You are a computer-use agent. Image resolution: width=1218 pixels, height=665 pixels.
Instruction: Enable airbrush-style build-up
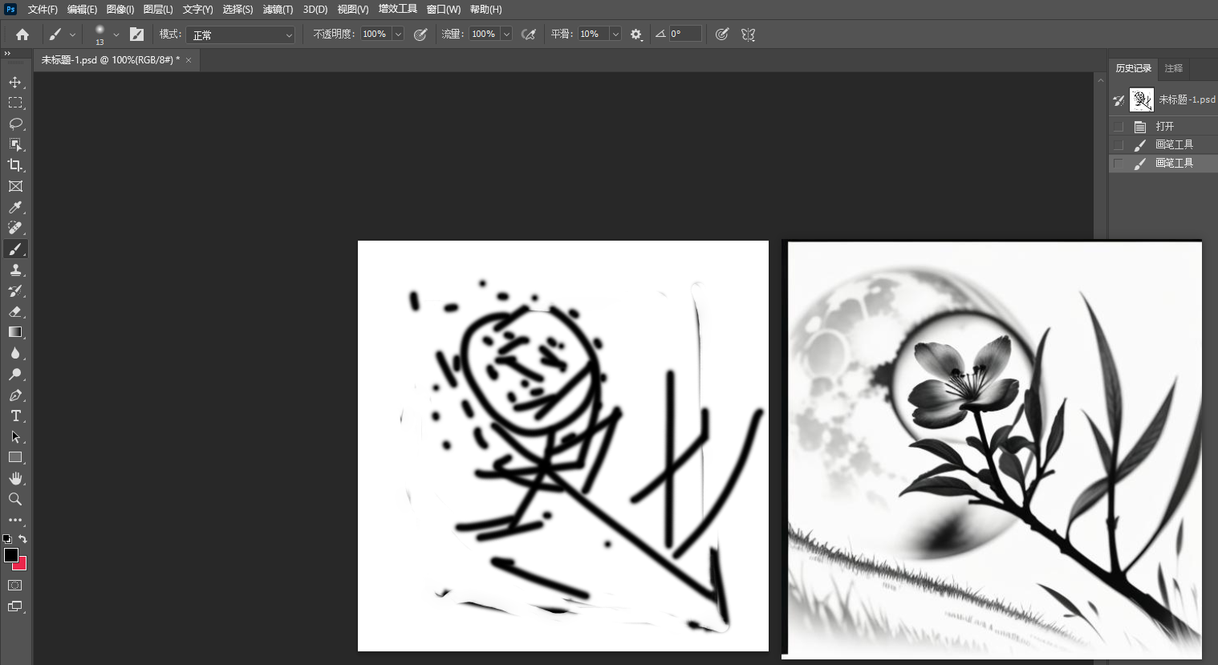click(528, 34)
